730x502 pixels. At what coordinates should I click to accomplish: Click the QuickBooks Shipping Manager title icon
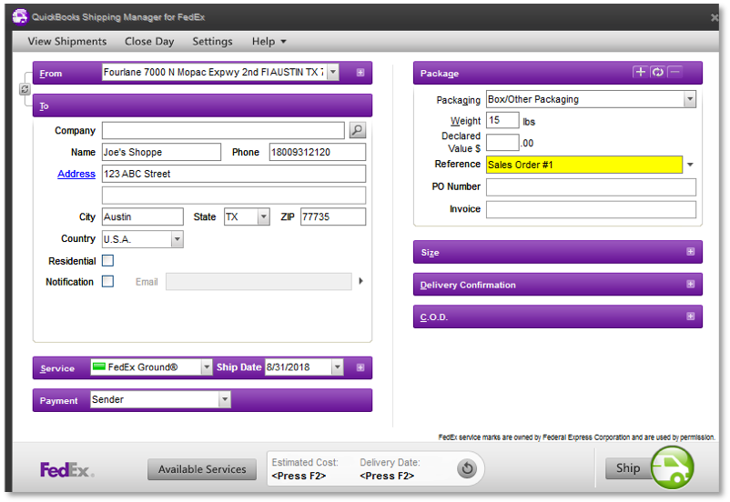pos(20,16)
